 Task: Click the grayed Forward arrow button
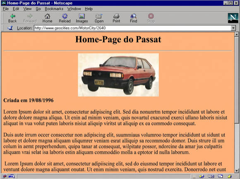click(x=30, y=18)
